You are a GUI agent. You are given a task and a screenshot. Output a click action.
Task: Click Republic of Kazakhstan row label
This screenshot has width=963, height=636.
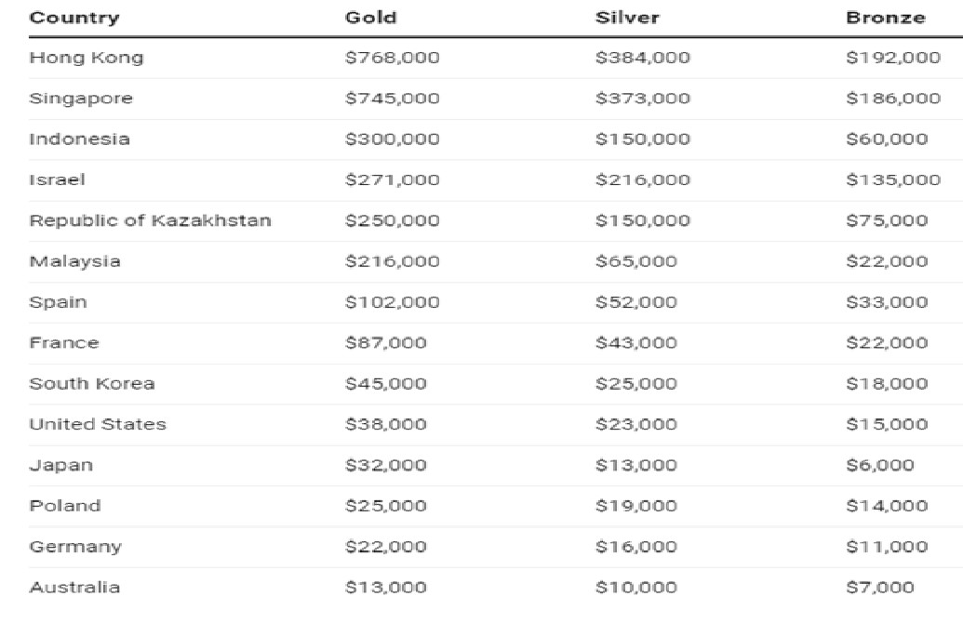pyautogui.click(x=150, y=221)
